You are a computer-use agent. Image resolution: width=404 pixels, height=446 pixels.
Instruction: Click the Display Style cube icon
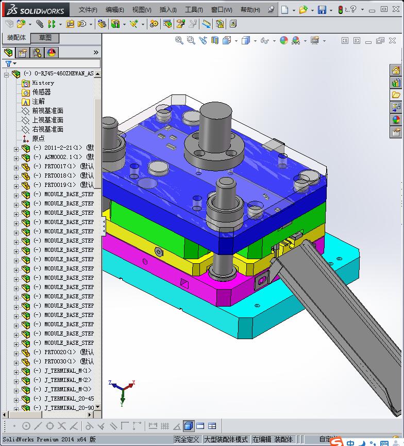point(246,40)
